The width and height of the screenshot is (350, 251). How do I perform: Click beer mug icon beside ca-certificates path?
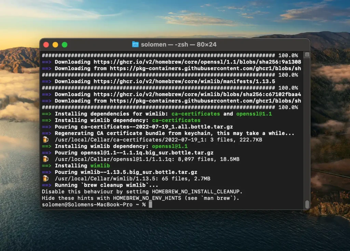click(x=45, y=140)
